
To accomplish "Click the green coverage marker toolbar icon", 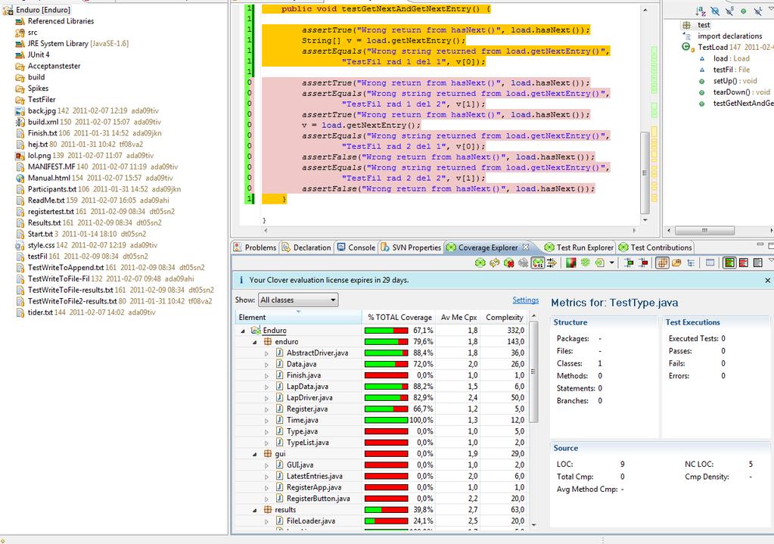I will point(629,263).
